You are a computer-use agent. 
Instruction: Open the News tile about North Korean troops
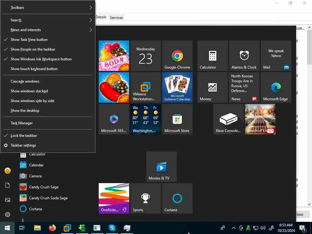pos(244,87)
